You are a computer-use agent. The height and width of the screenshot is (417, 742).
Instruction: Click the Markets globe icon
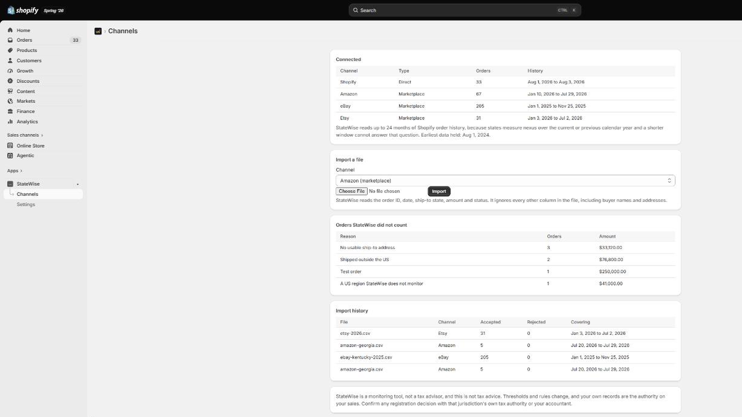point(10,101)
